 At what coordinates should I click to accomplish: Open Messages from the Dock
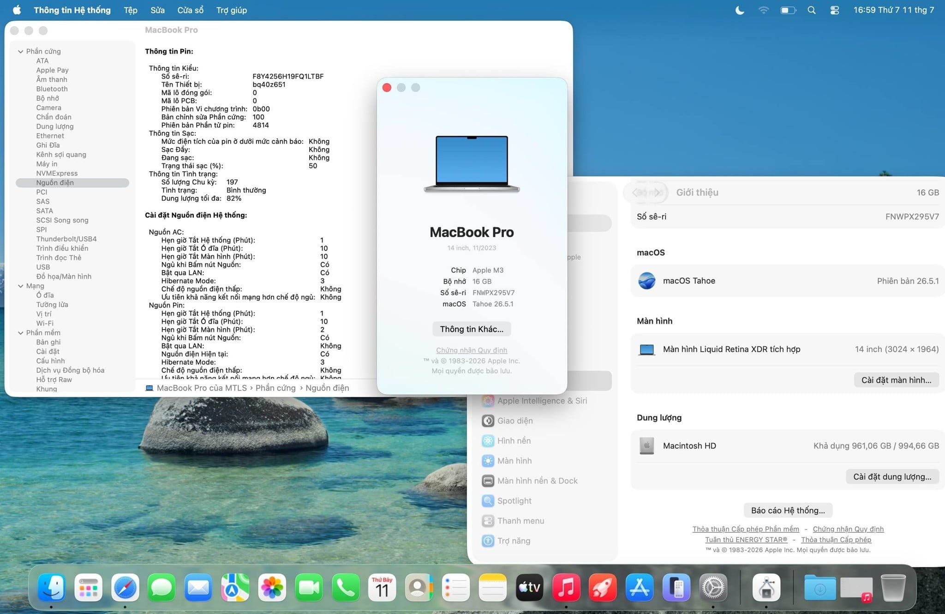click(161, 587)
